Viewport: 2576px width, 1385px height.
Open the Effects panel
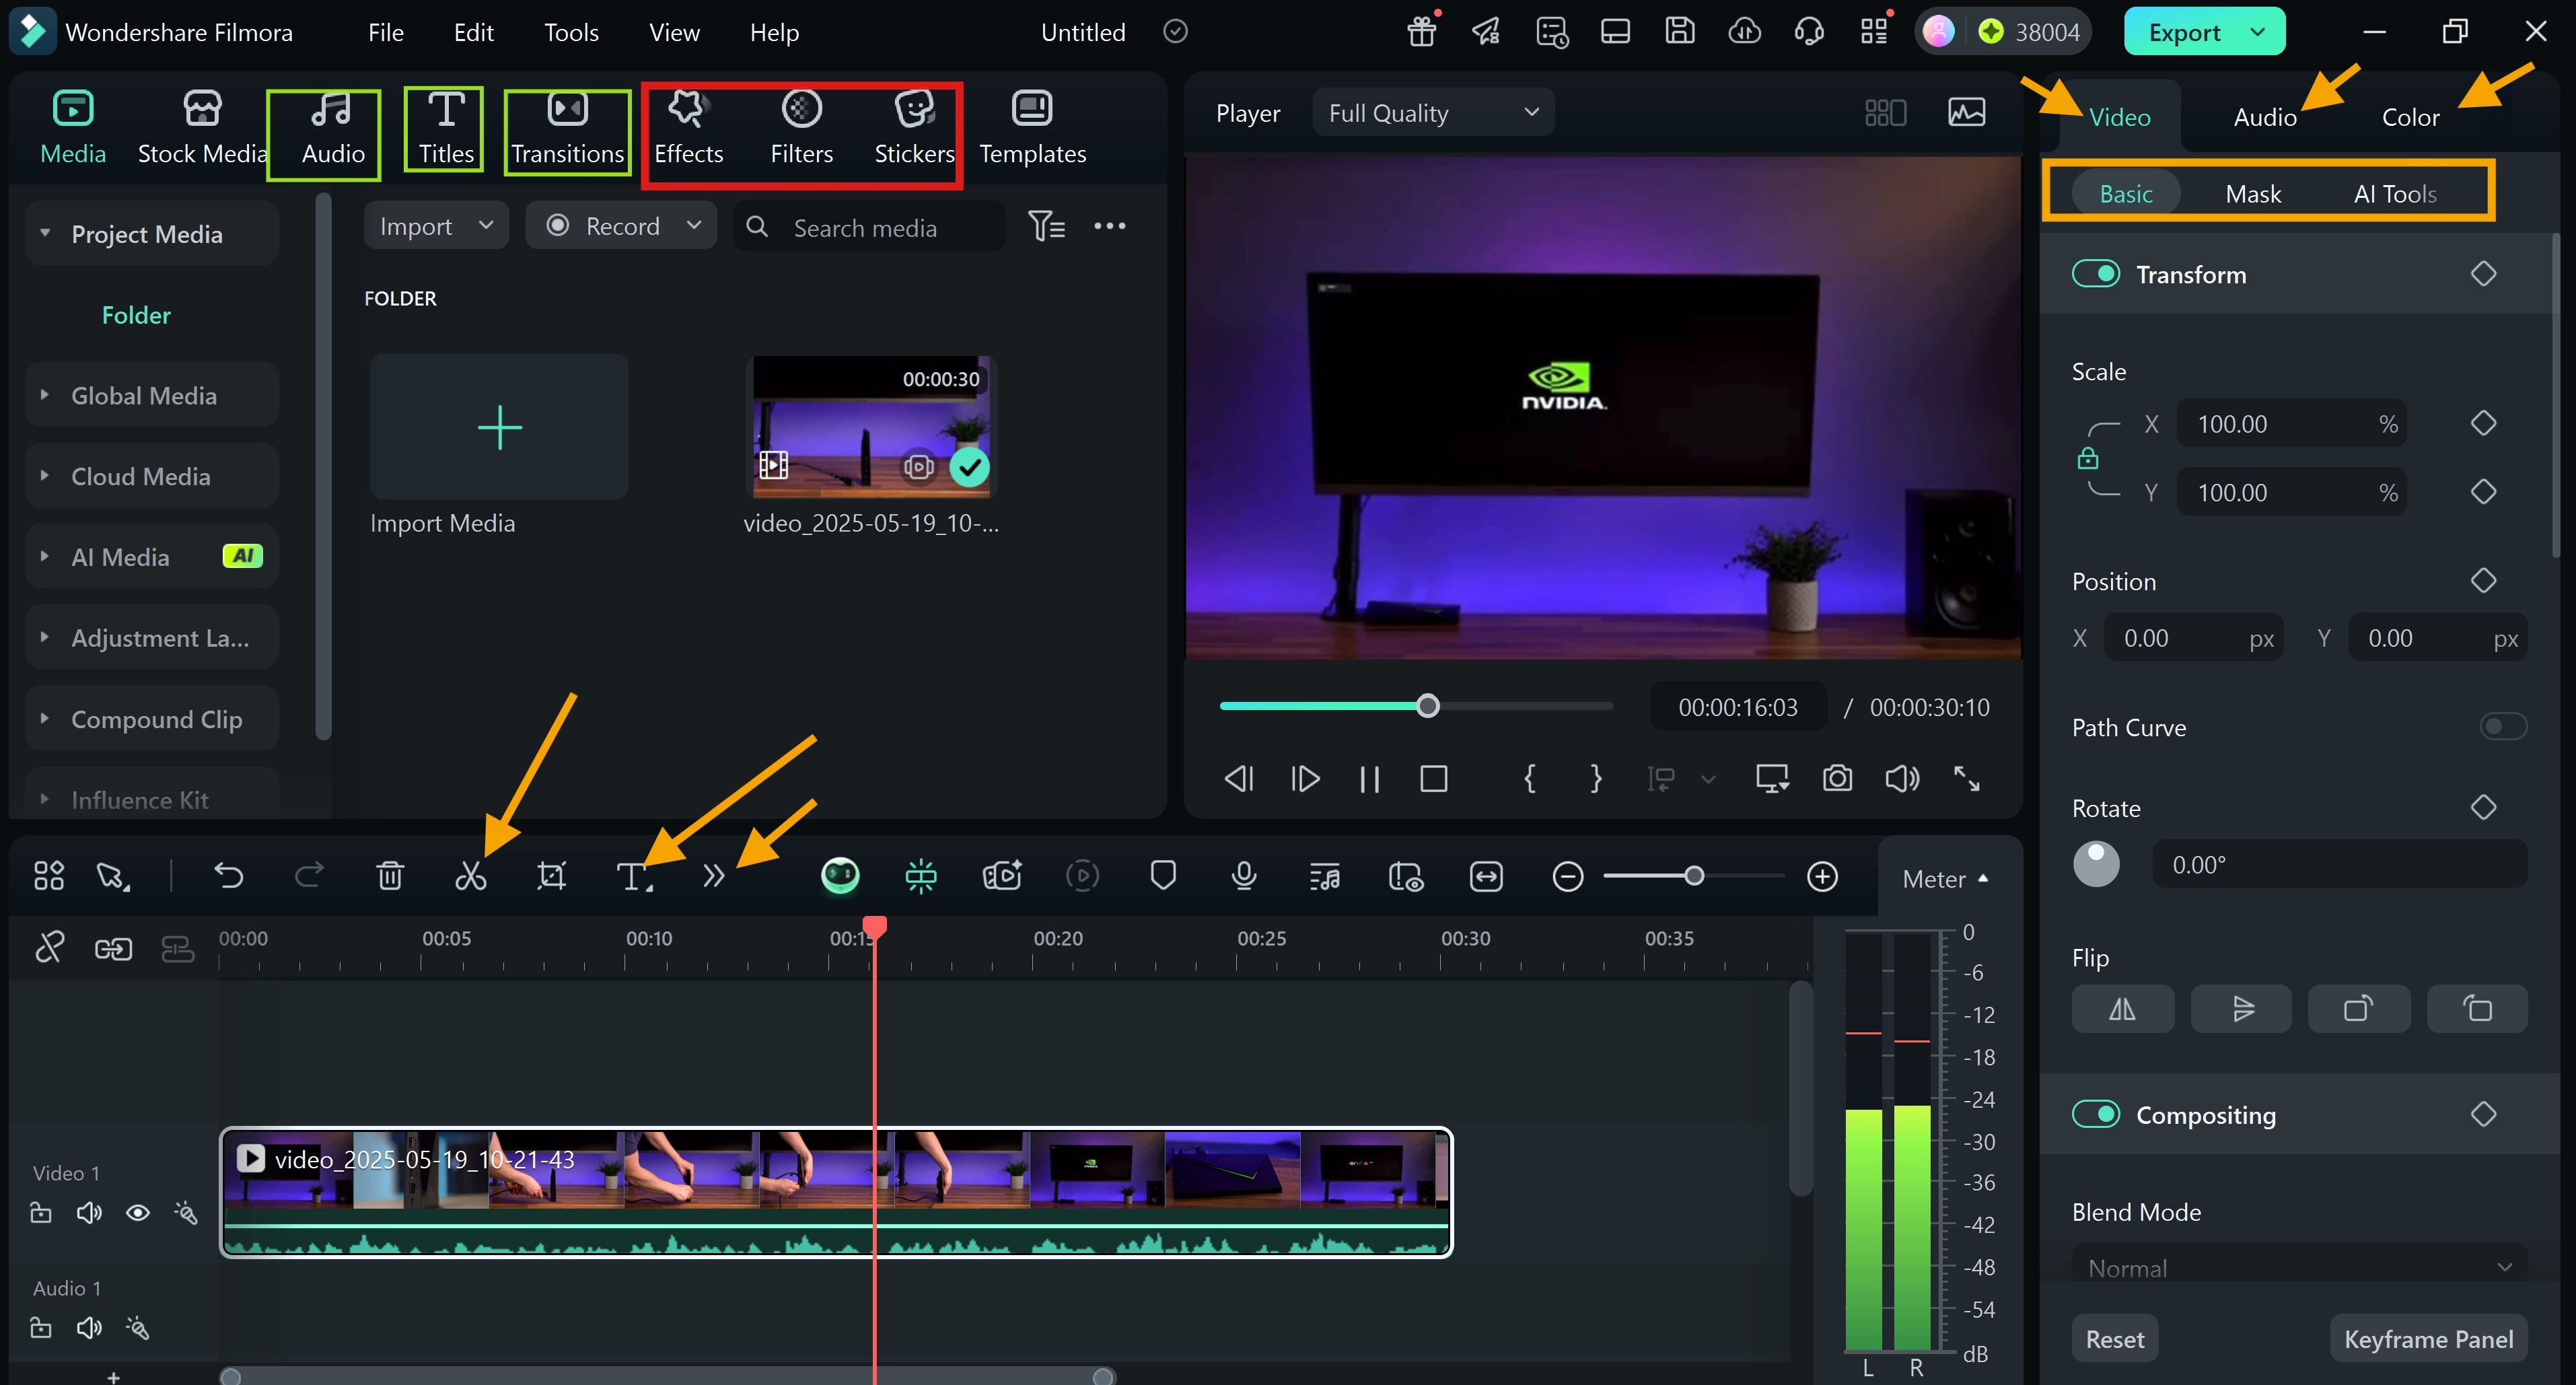coord(688,128)
